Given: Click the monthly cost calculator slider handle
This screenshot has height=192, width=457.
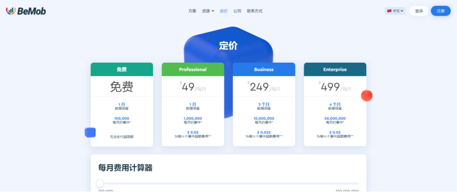Looking at the screenshot, I should 100,184.
